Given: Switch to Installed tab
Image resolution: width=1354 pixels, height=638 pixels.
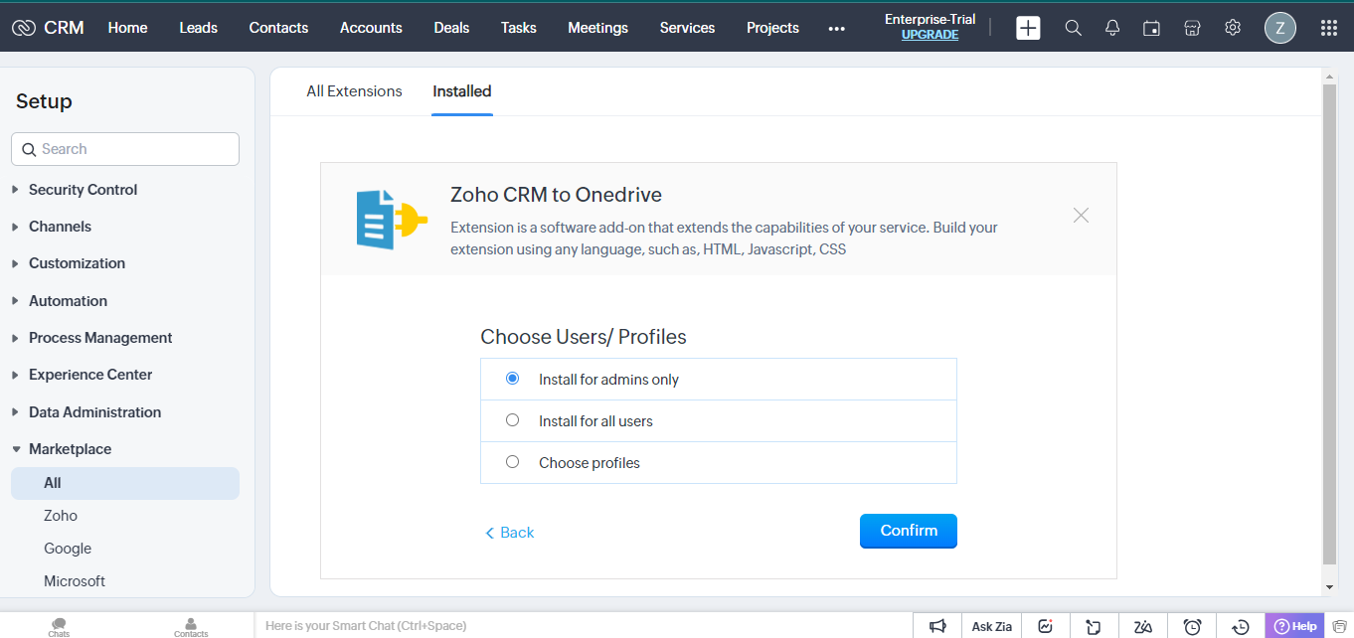Looking at the screenshot, I should tap(462, 91).
